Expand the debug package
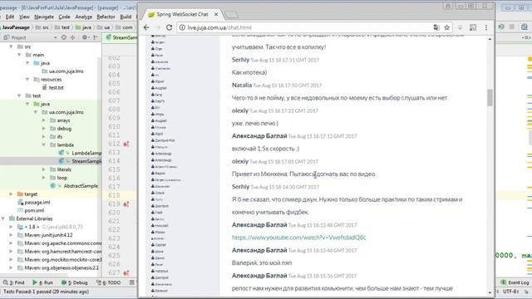This screenshot has height=299, width=532. 43,129
